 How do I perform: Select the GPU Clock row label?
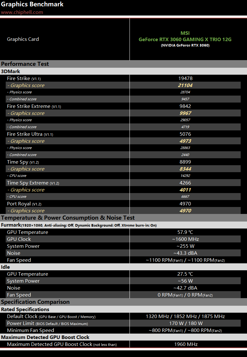pos(19,239)
